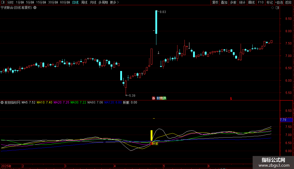294x169 pixels.
Task: Click the 7.79 price axis tag
Action: coord(286,120)
